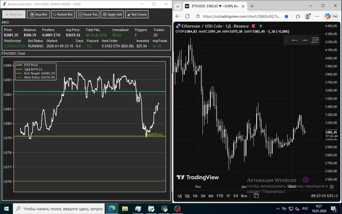Open the browser profile menu
This screenshot has width=342, height=214.
pyautogui.click(x=308, y=16)
